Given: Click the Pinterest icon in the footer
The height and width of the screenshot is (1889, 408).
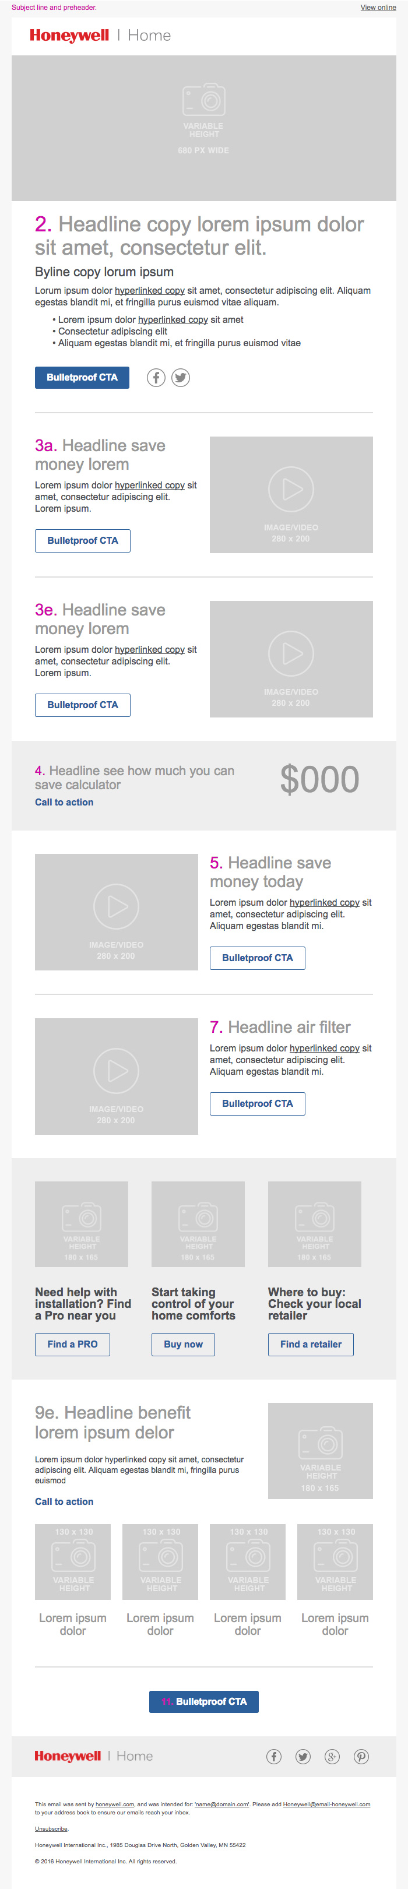Looking at the screenshot, I should [x=361, y=1756].
